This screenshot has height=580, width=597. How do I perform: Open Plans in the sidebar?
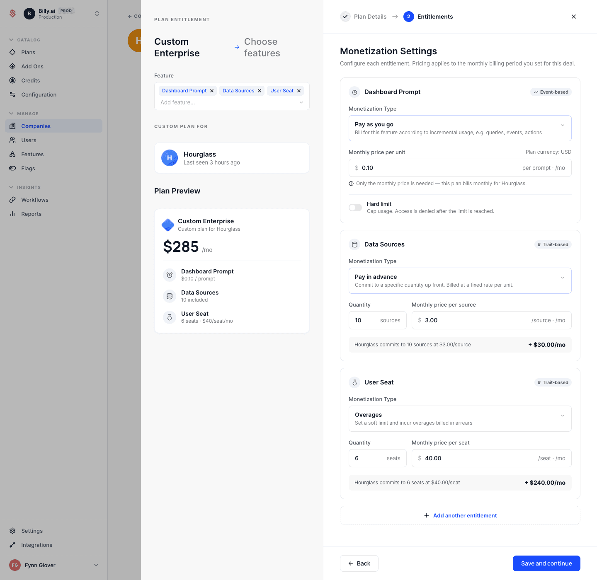pos(53,52)
